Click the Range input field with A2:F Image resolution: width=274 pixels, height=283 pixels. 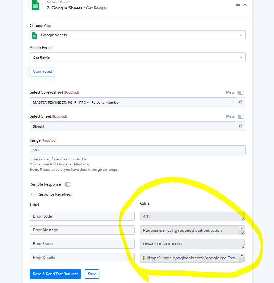point(137,150)
